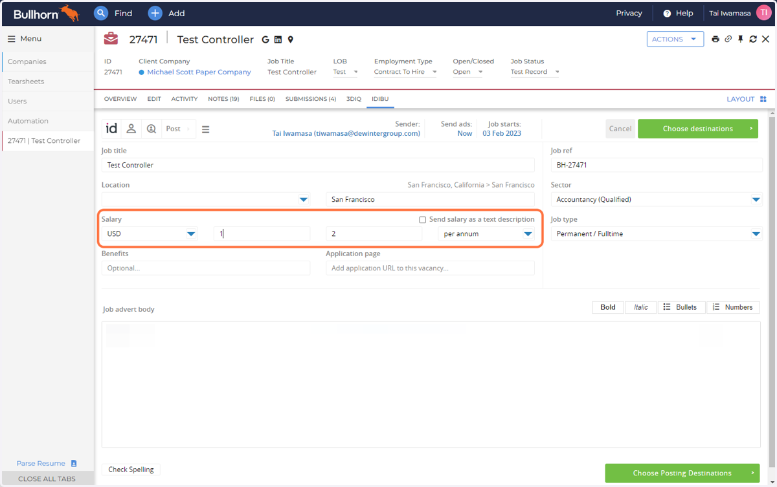Open the LOB Test dropdown
Viewport: 777px width, 487px height.
point(346,72)
